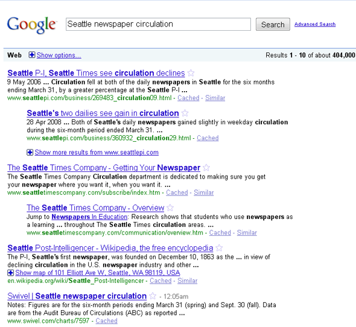This screenshot has width=356, height=327.
Task: Star the Seattle P-I circulation declines result
Action: [x=191, y=73]
